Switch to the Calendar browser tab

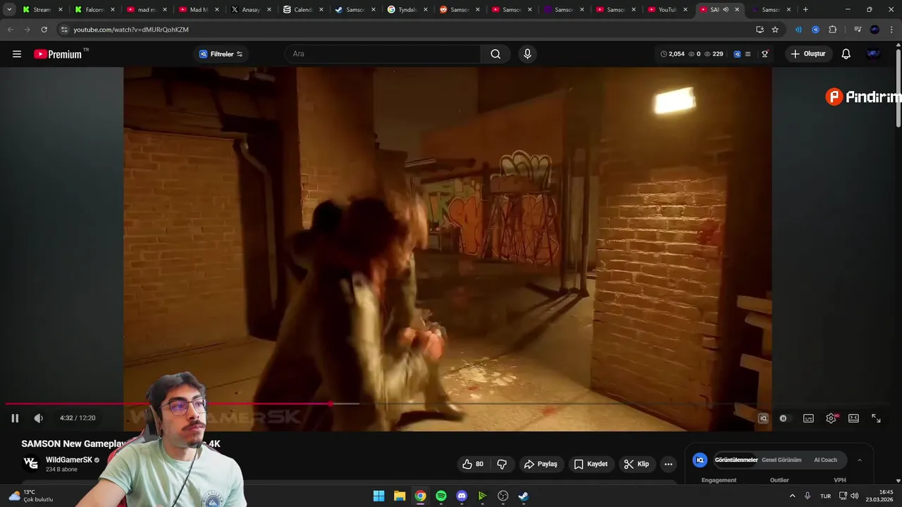pos(303,10)
